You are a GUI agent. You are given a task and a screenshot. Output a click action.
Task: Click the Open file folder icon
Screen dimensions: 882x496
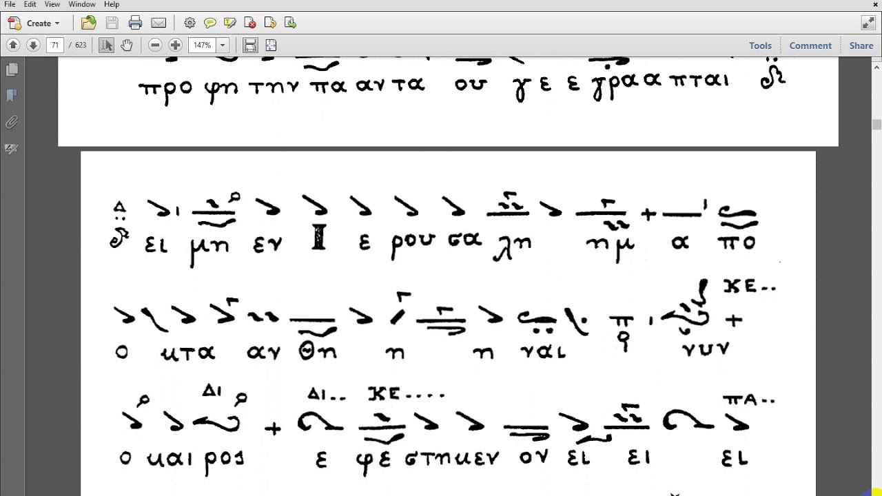coord(89,23)
